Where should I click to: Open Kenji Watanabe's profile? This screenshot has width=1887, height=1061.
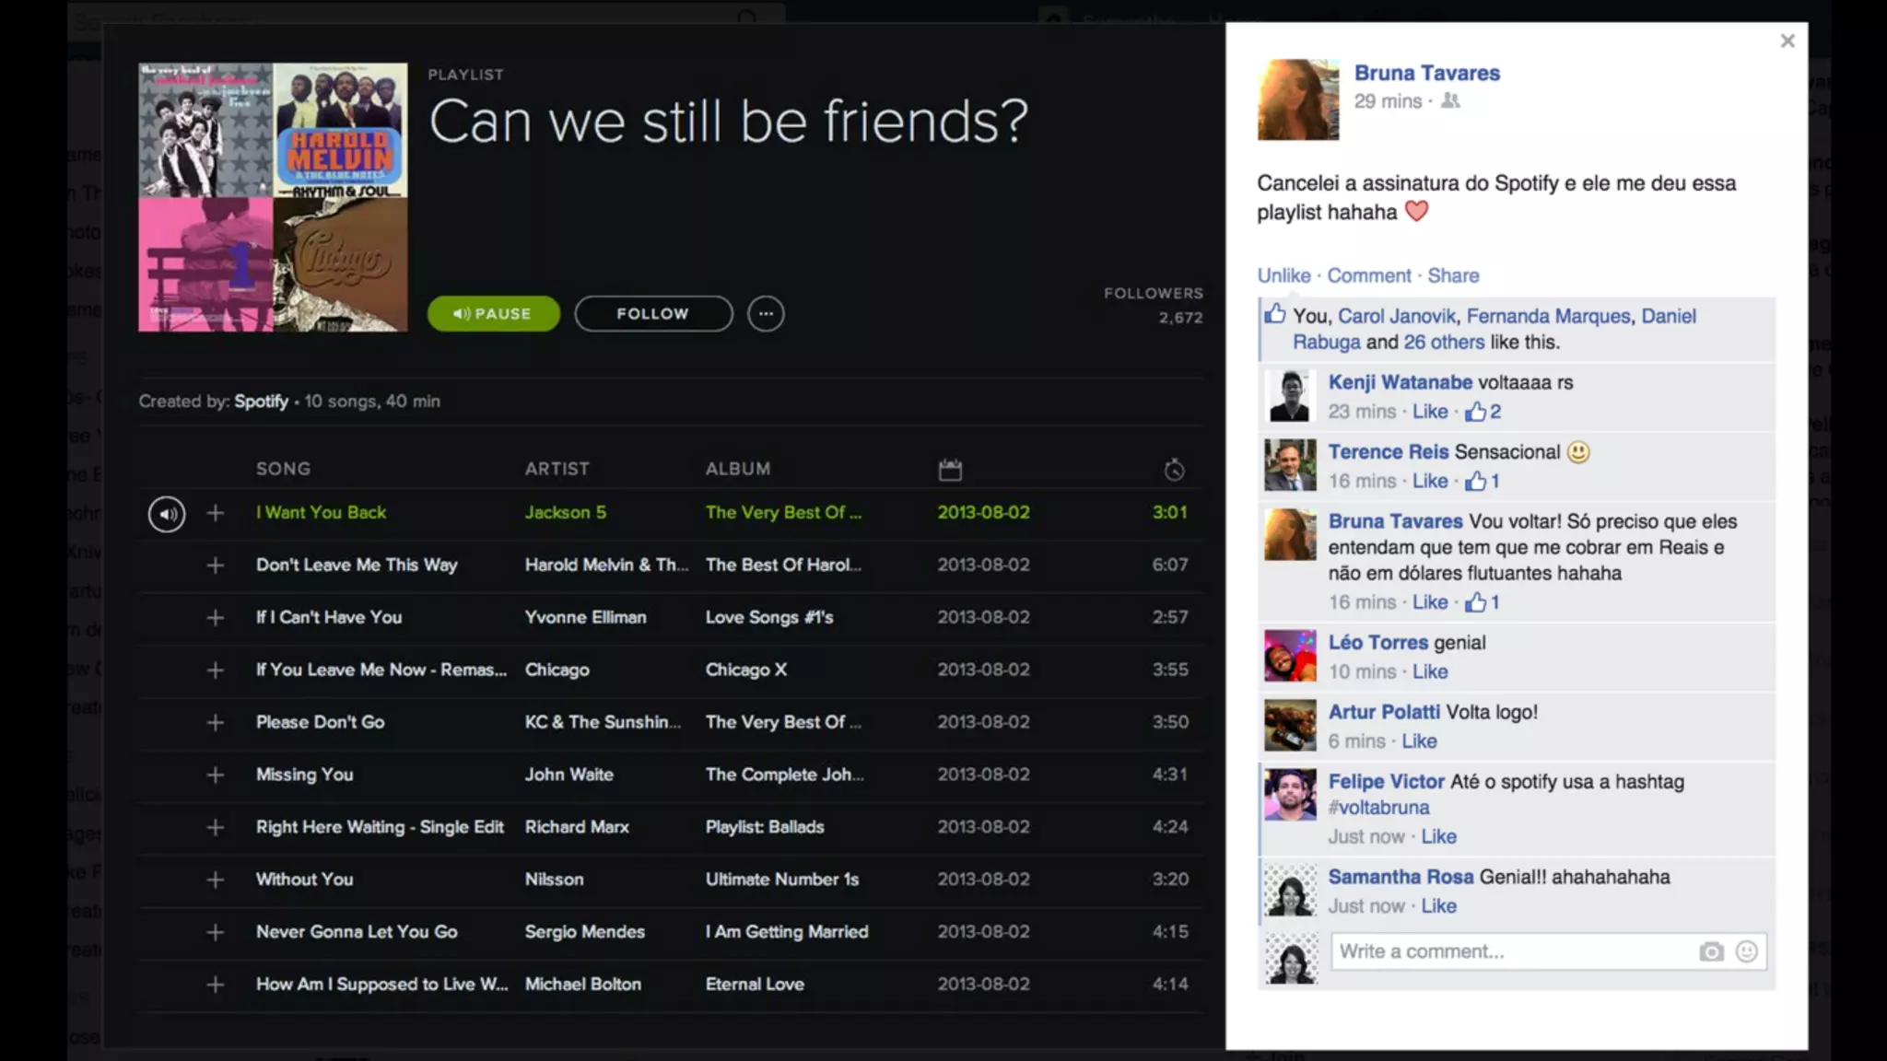click(x=1401, y=382)
